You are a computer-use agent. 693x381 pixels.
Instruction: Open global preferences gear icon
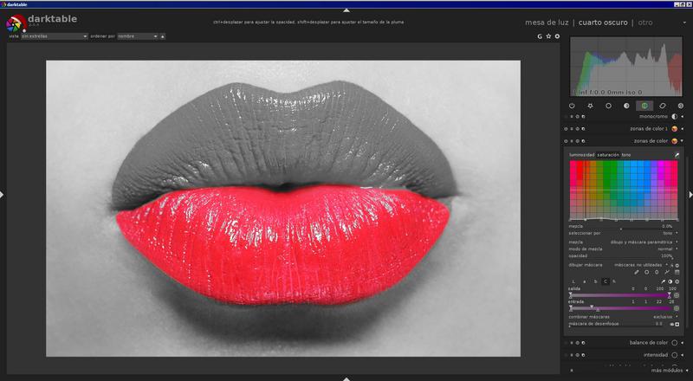click(x=557, y=36)
